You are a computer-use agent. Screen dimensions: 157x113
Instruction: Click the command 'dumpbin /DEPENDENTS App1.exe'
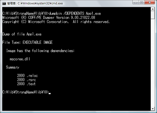click(x=75, y=13)
